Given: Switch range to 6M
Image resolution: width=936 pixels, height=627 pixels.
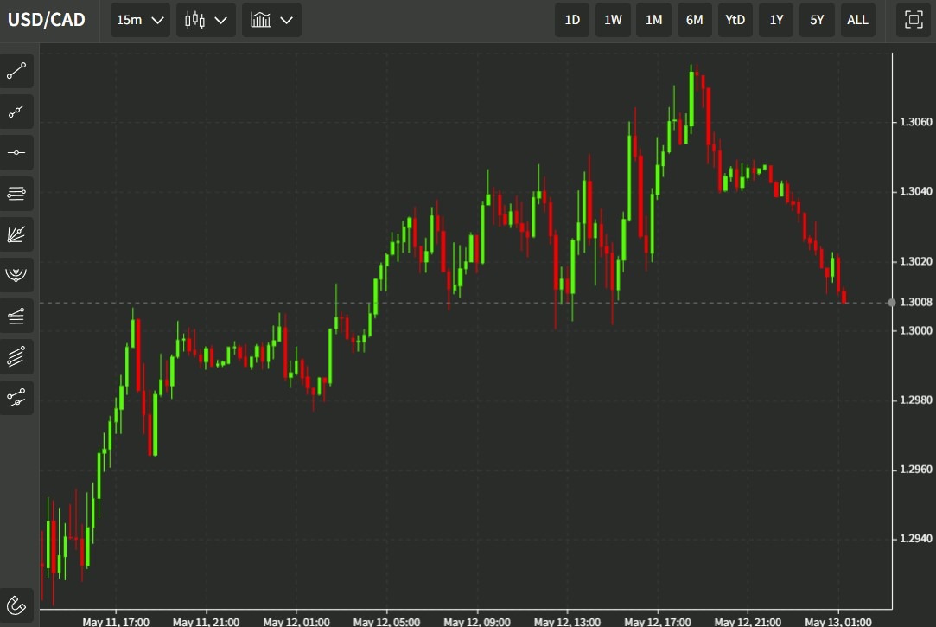Looking at the screenshot, I should [x=694, y=20].
